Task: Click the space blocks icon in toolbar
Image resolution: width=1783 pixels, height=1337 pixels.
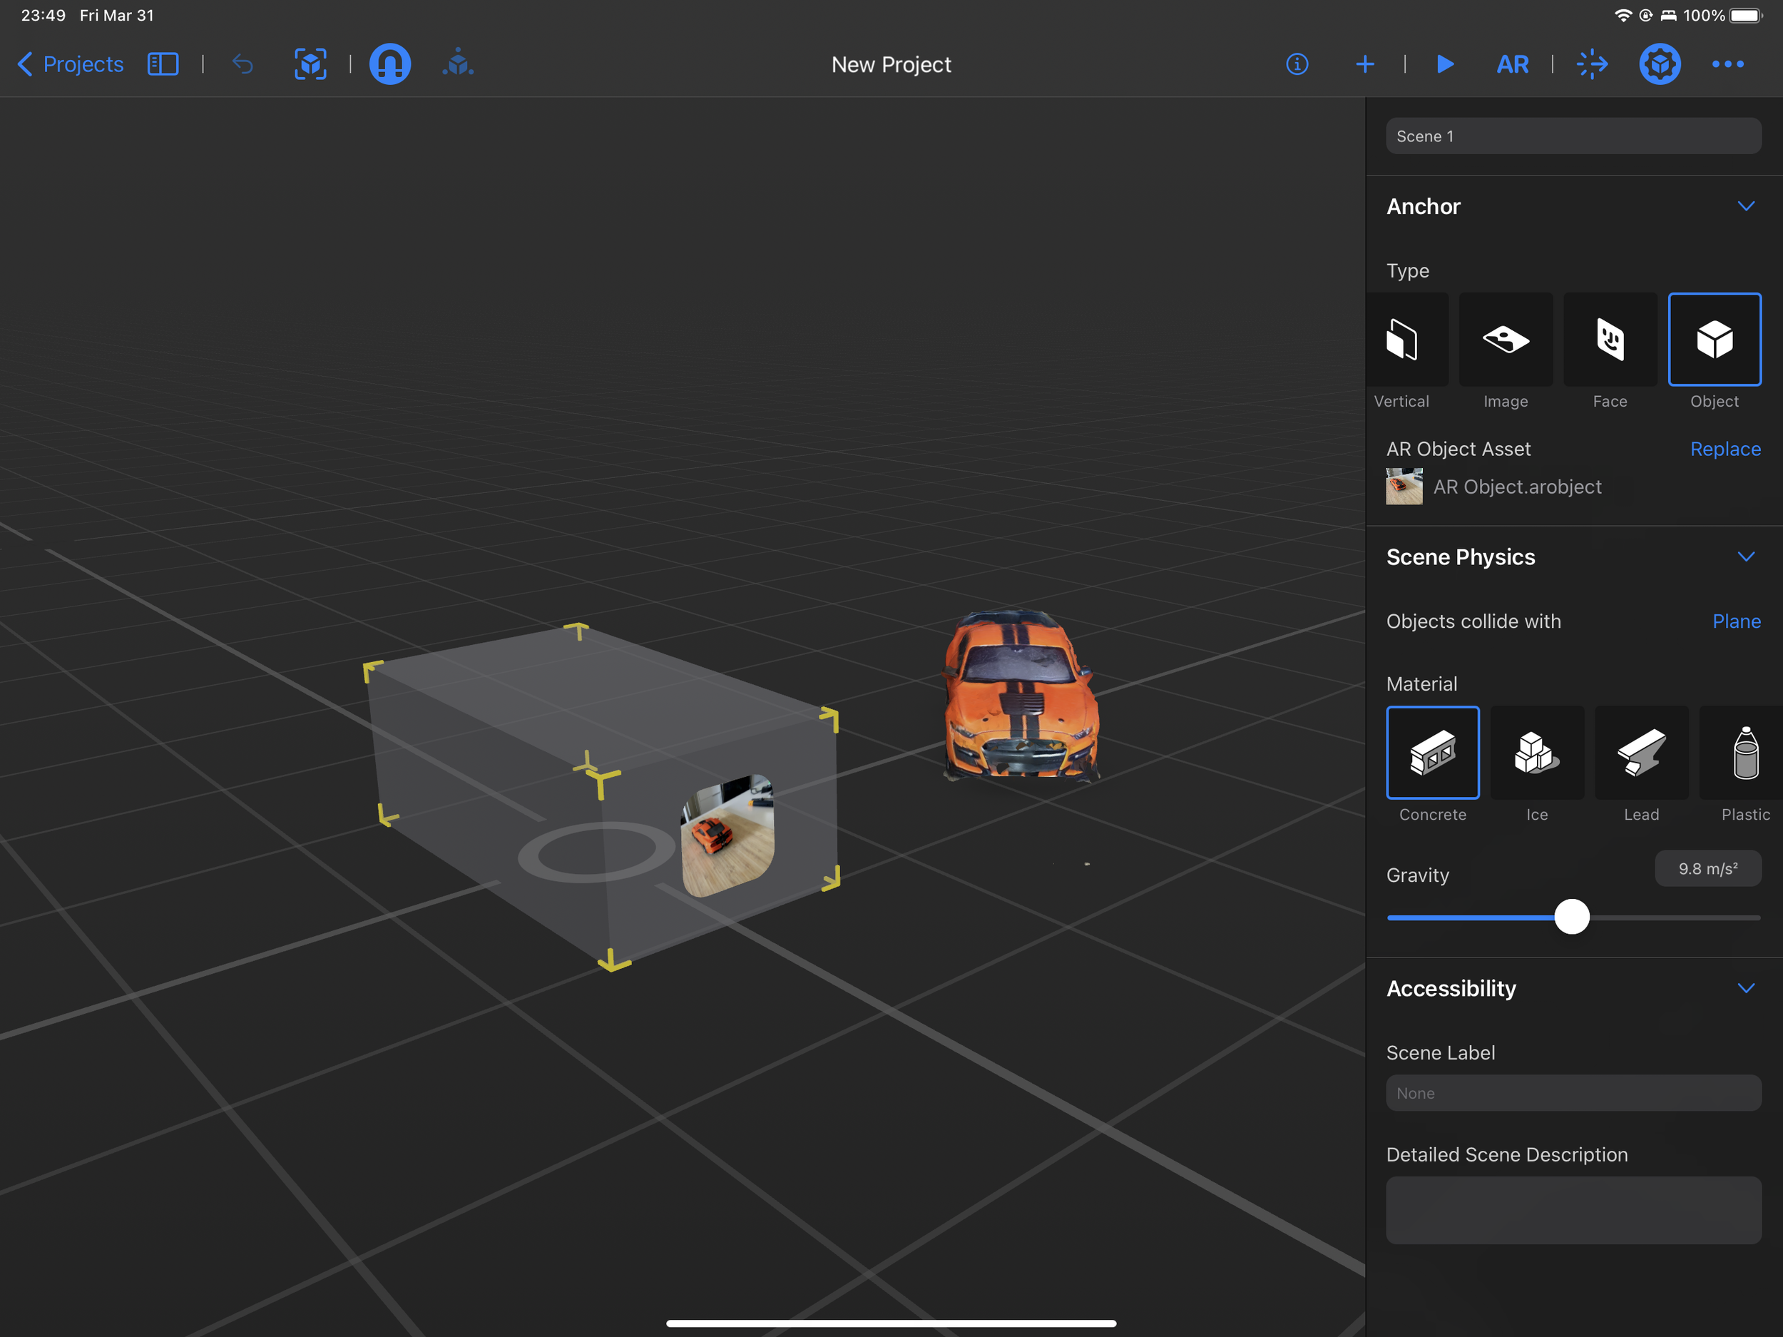Action: tap(458, 63)
